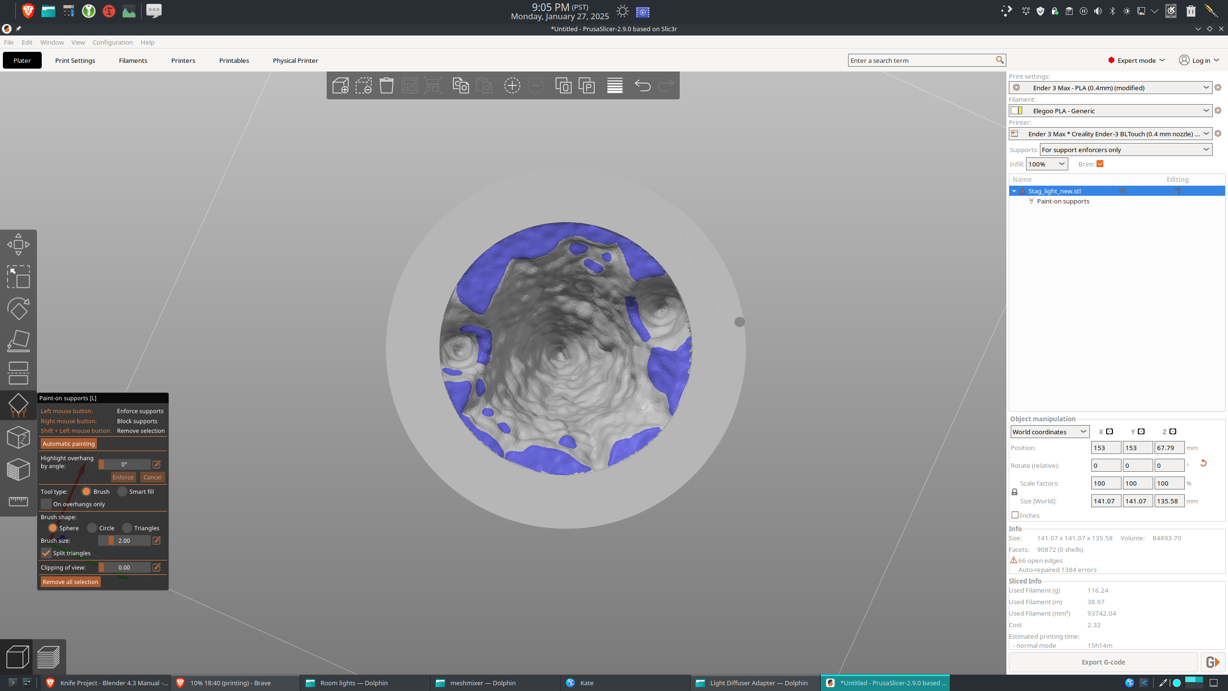Viewport: 1228px width, 691px height.
Task: Open the Printer preset dropdown
Action: 1110,133
